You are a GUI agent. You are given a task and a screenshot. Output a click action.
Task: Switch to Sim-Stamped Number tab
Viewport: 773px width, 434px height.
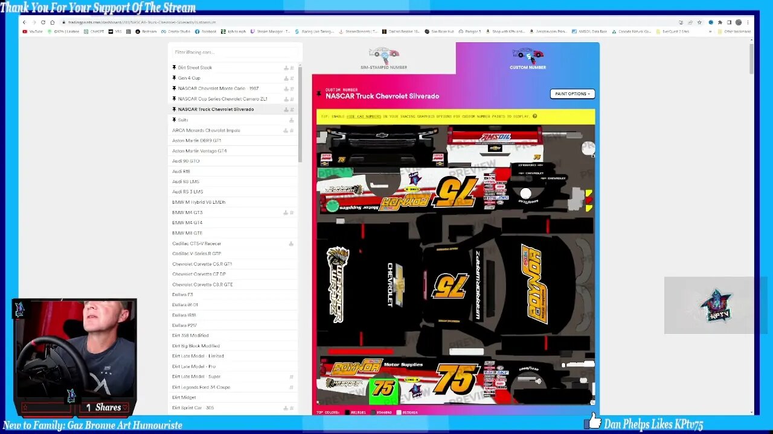pyautogui.click(x=383, y=58)
